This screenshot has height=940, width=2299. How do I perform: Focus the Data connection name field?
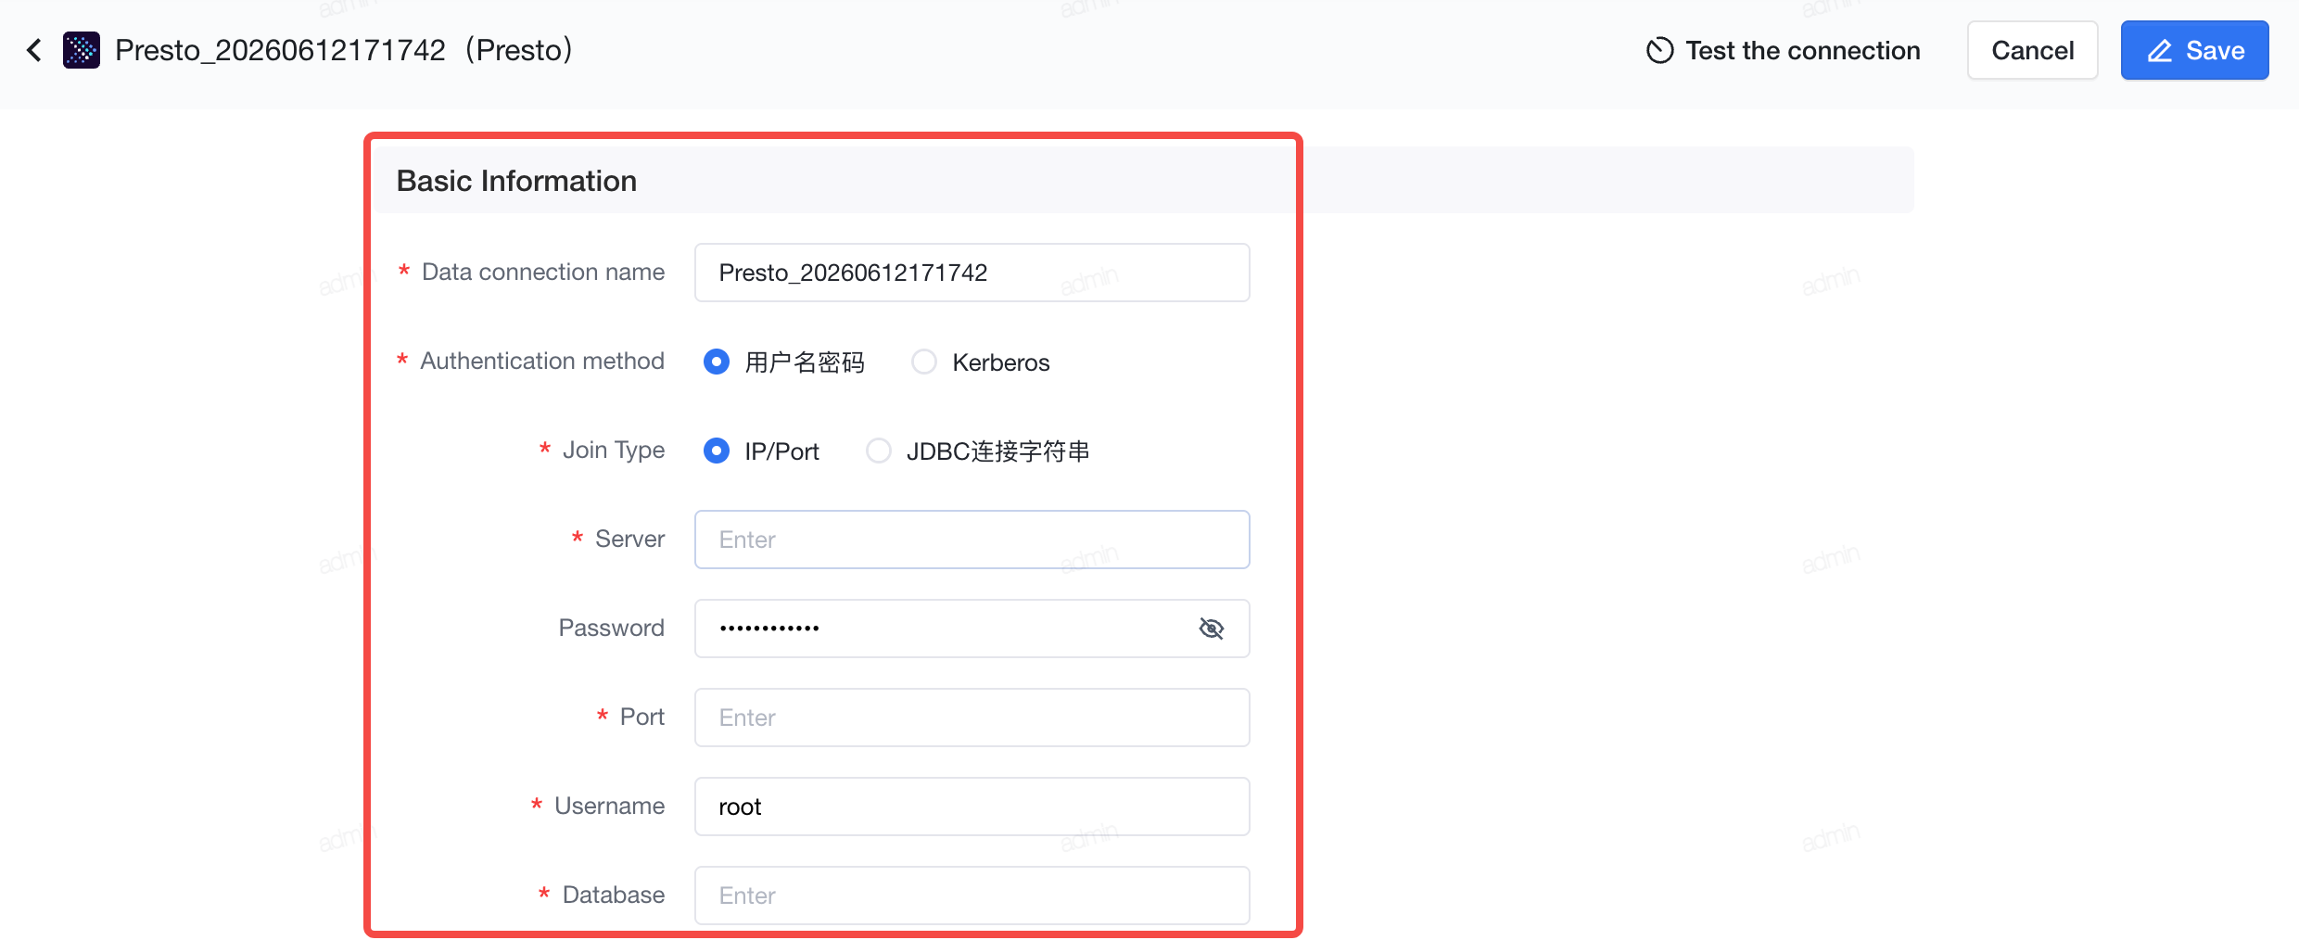972,273
